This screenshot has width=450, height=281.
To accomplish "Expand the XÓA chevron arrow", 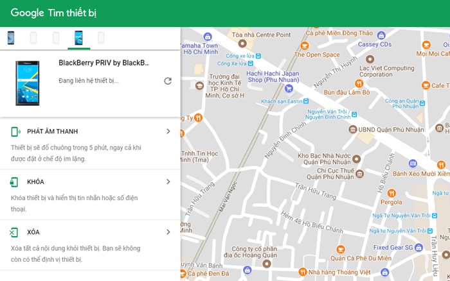I will coord(168,232).
